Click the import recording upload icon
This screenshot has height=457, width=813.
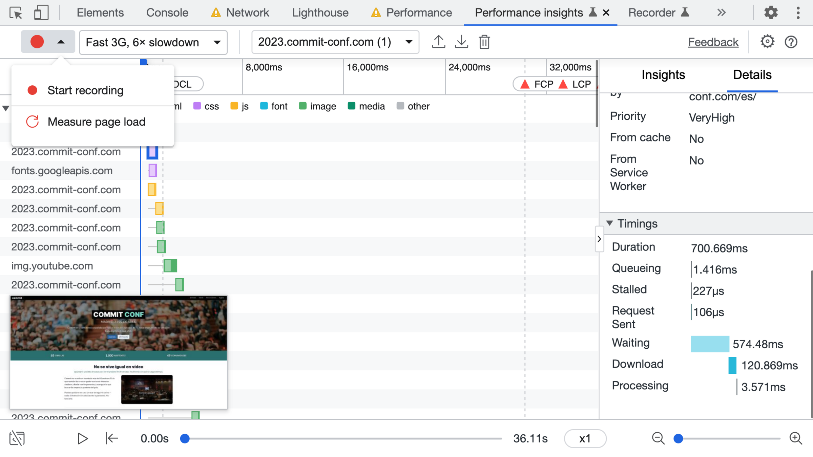tap(438, 42)
